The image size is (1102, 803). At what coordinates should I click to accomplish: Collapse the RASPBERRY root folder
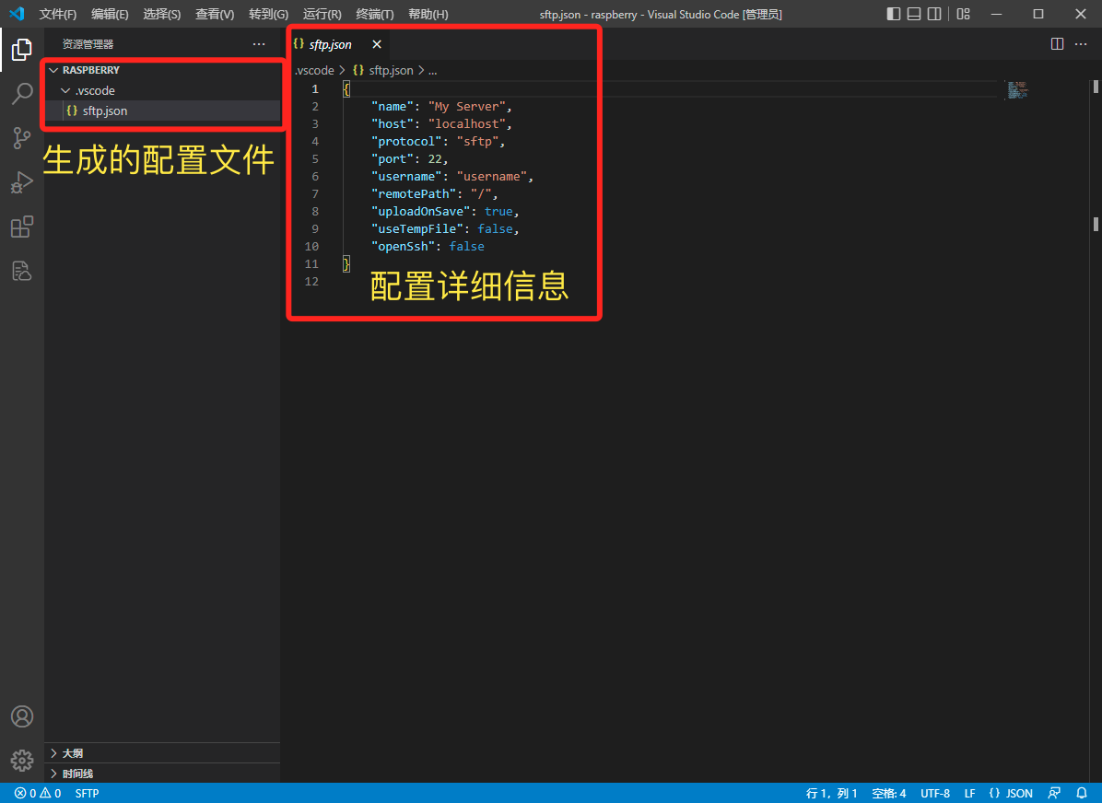point(162,70)
